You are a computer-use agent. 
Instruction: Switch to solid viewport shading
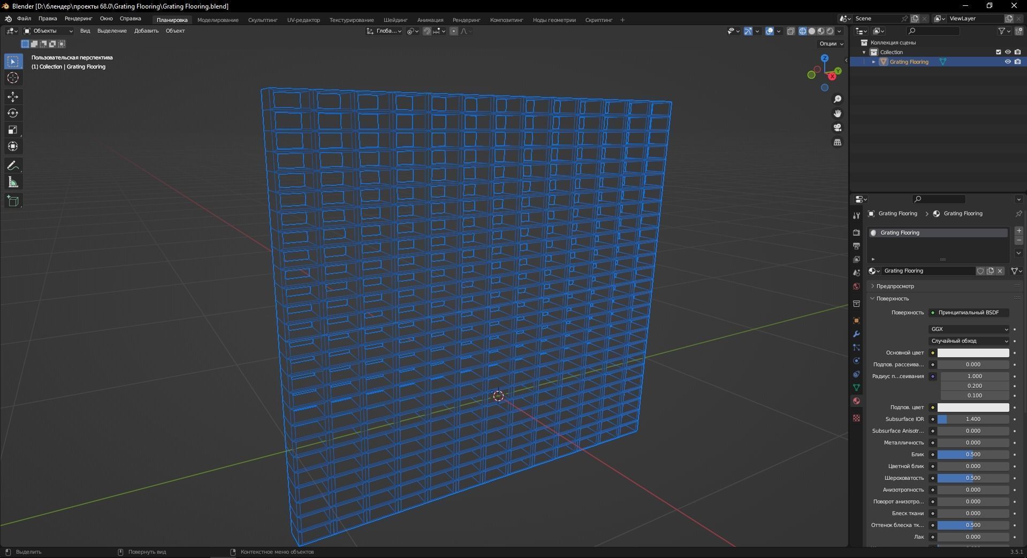coord(812,31)
